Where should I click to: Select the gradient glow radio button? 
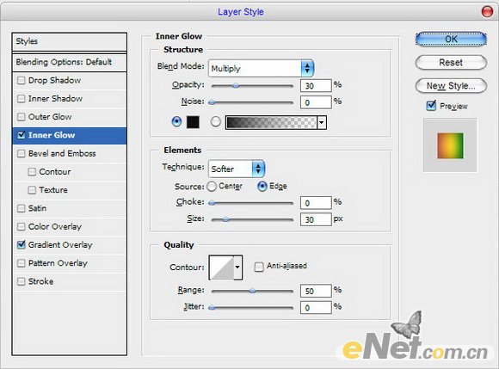215,121
